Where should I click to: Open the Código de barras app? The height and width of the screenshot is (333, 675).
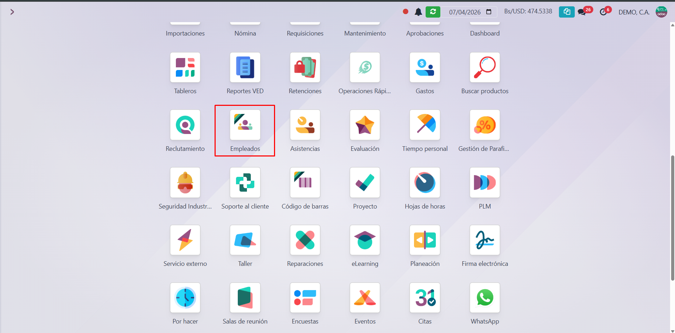tap(305, 182)
